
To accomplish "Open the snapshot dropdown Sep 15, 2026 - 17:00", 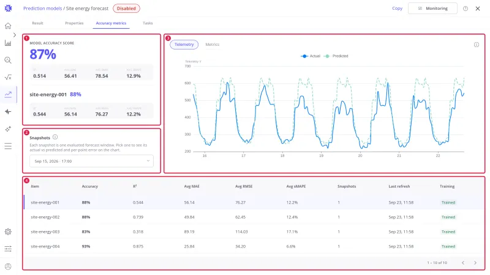I will click(x=91, y=161).
